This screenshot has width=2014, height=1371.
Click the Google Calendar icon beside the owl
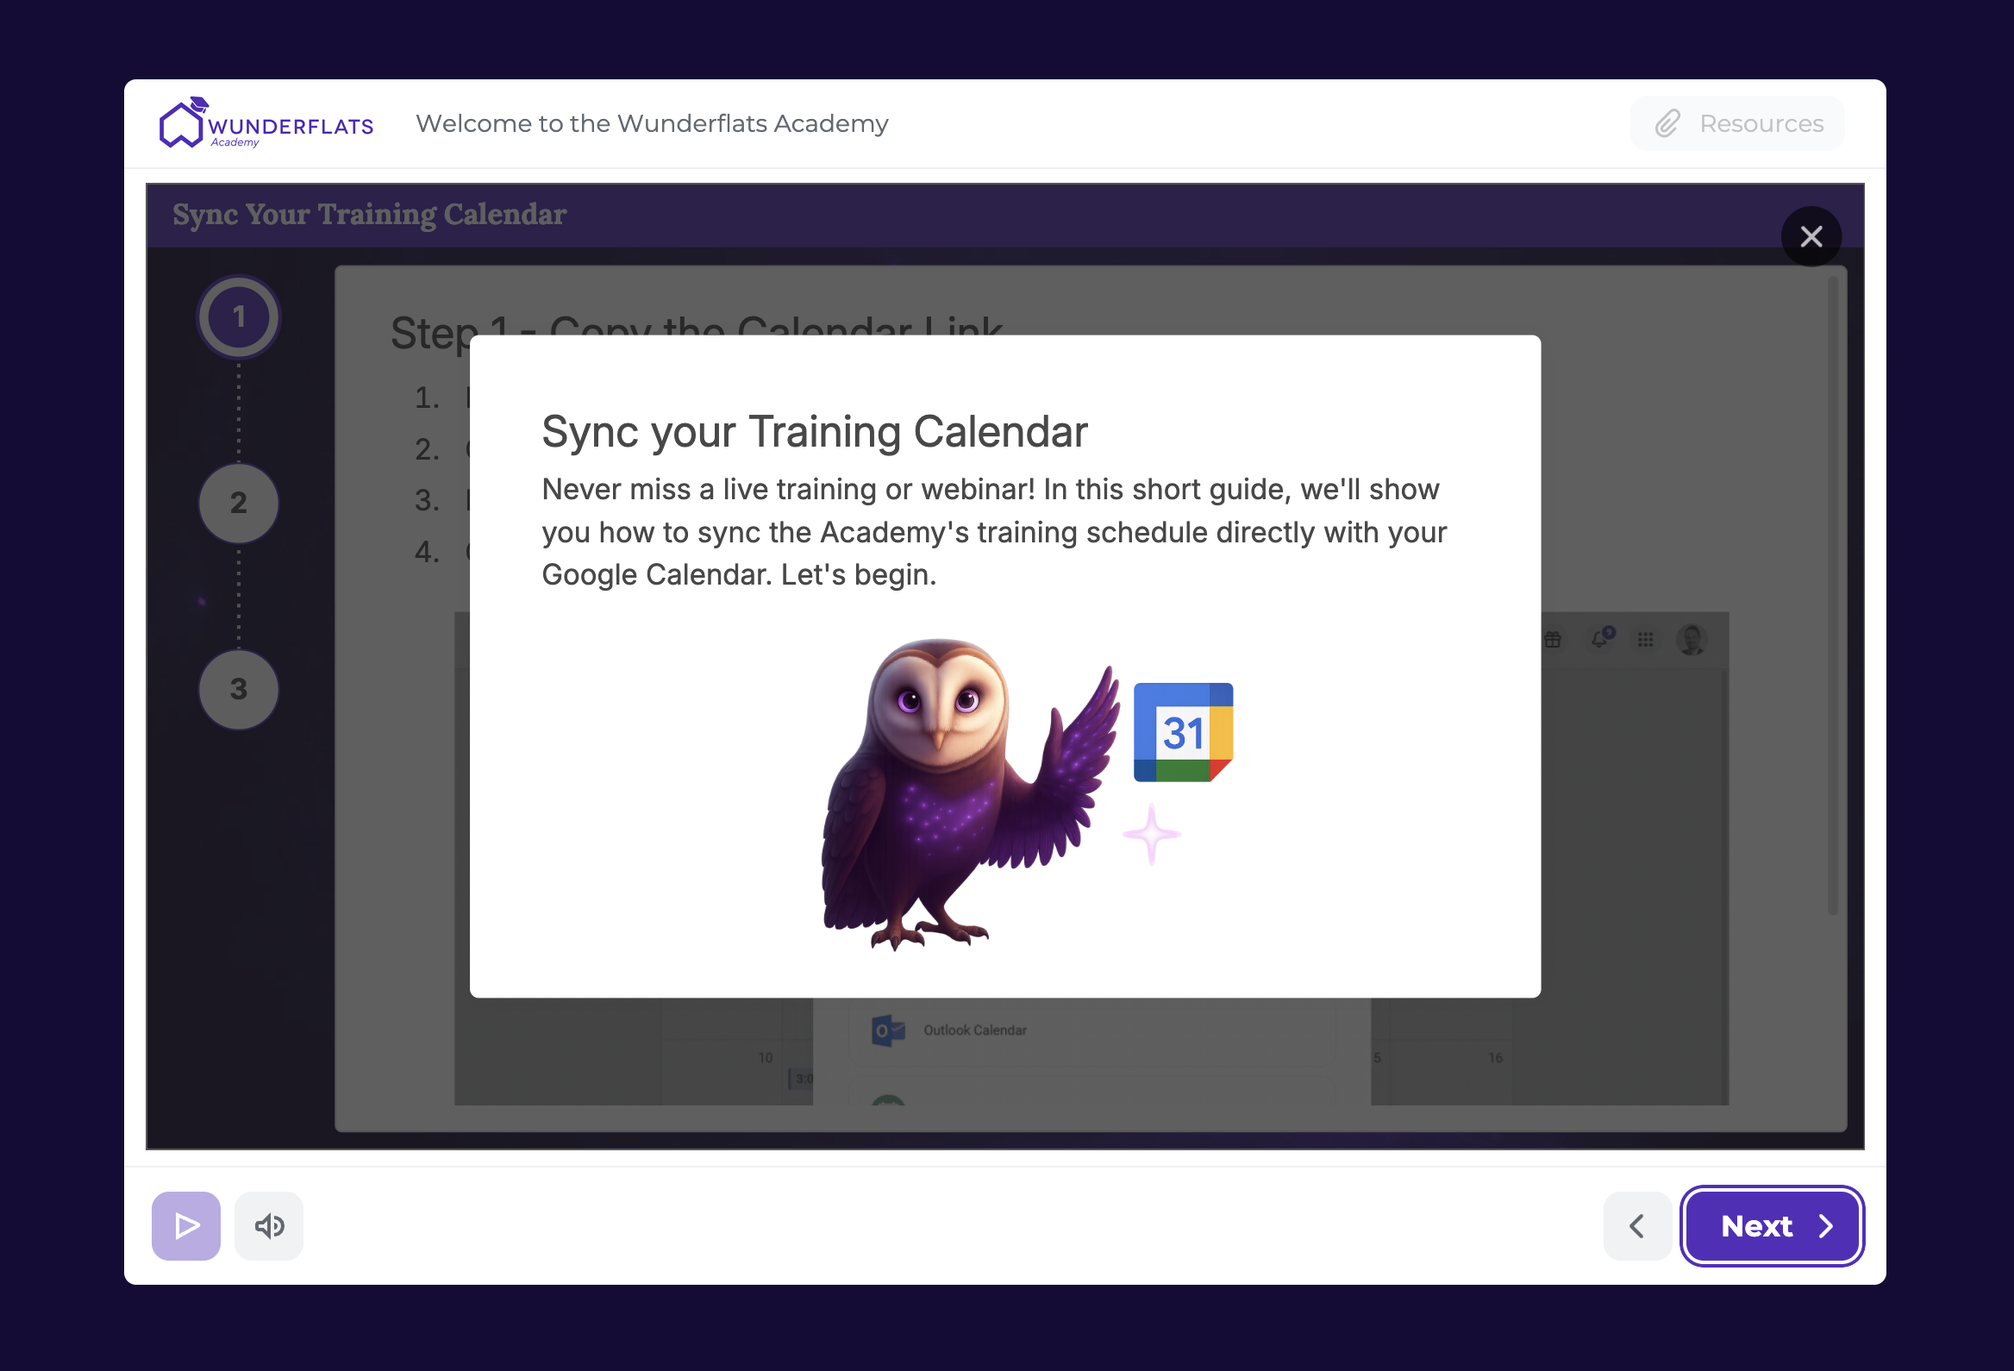click(x=1182, y=730)
